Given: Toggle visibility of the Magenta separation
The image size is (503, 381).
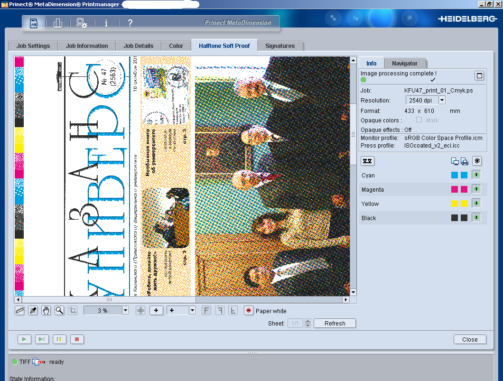Looking at the screenshot, I should (x=476, y=189).
